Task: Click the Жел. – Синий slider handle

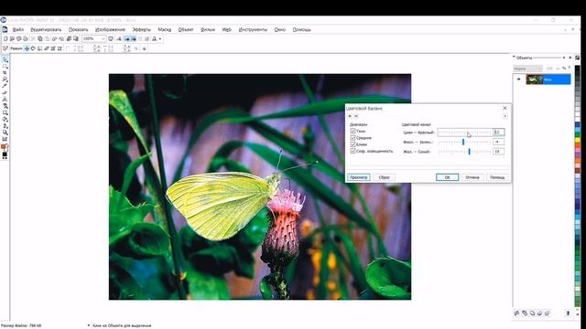Action: pos(470,152)
